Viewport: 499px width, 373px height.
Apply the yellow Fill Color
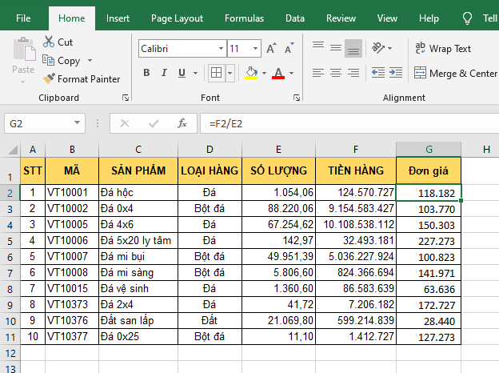pos(251,73)
